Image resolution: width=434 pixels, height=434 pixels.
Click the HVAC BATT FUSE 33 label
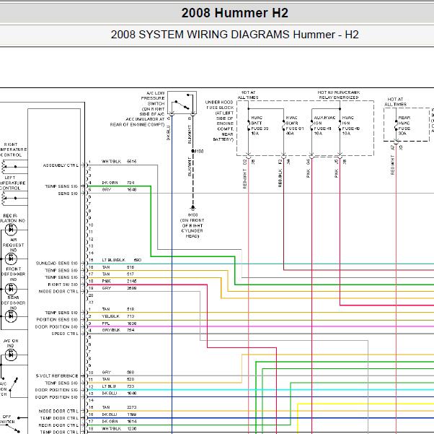point(260,126)
